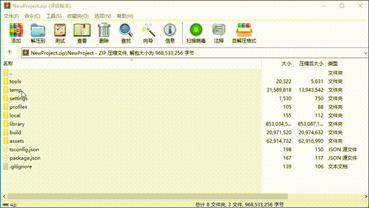Open the Wizard (向导) wand icon
Screen dimensions: 369x208
click(x=148, y=30)
